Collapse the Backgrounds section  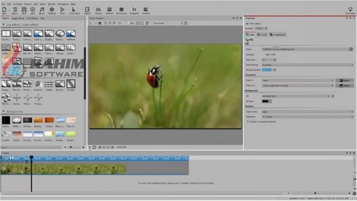click(4, 111)
